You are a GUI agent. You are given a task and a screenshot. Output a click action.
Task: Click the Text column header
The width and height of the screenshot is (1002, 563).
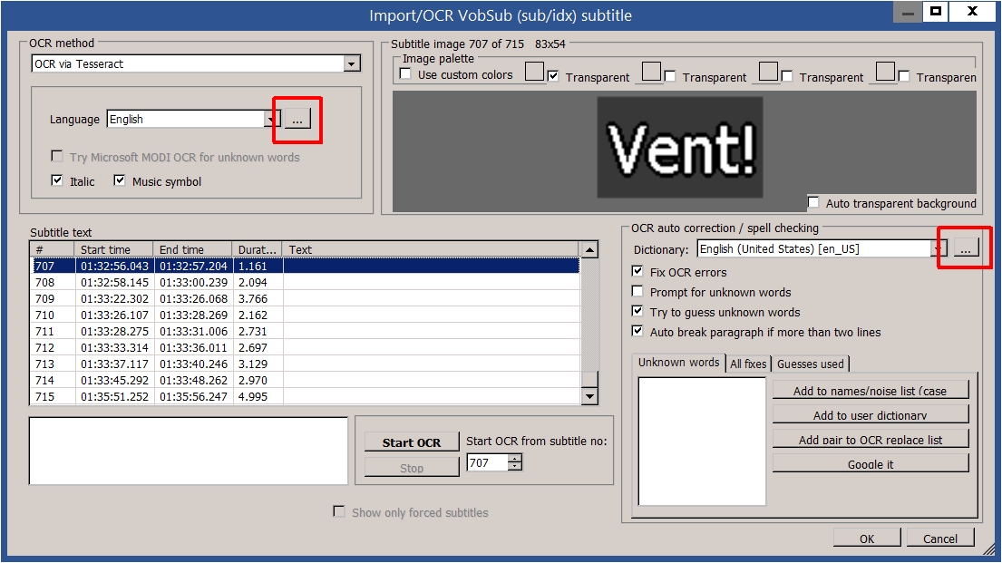pos(431,249)
